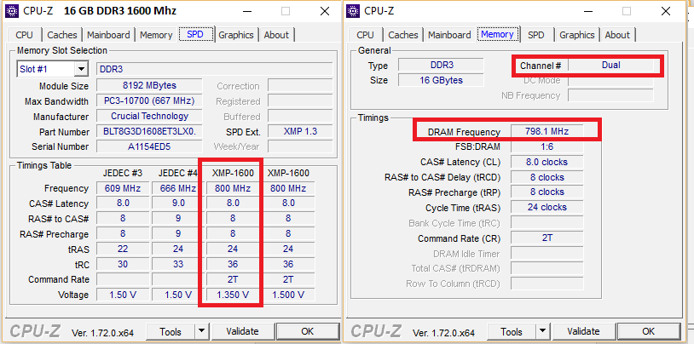694x344 pixels.
Task: Click Validate button in left window
Action: (x=242, y=331)
